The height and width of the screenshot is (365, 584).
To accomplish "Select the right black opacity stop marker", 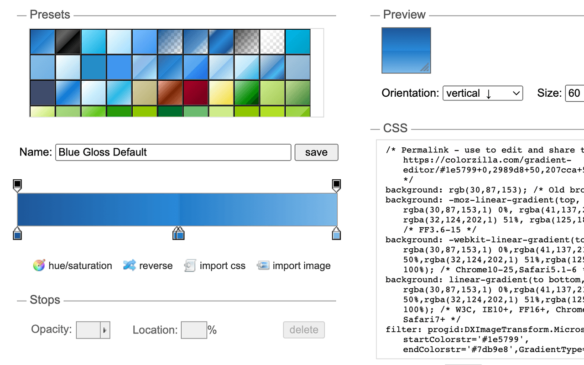I will pos(336,185).
